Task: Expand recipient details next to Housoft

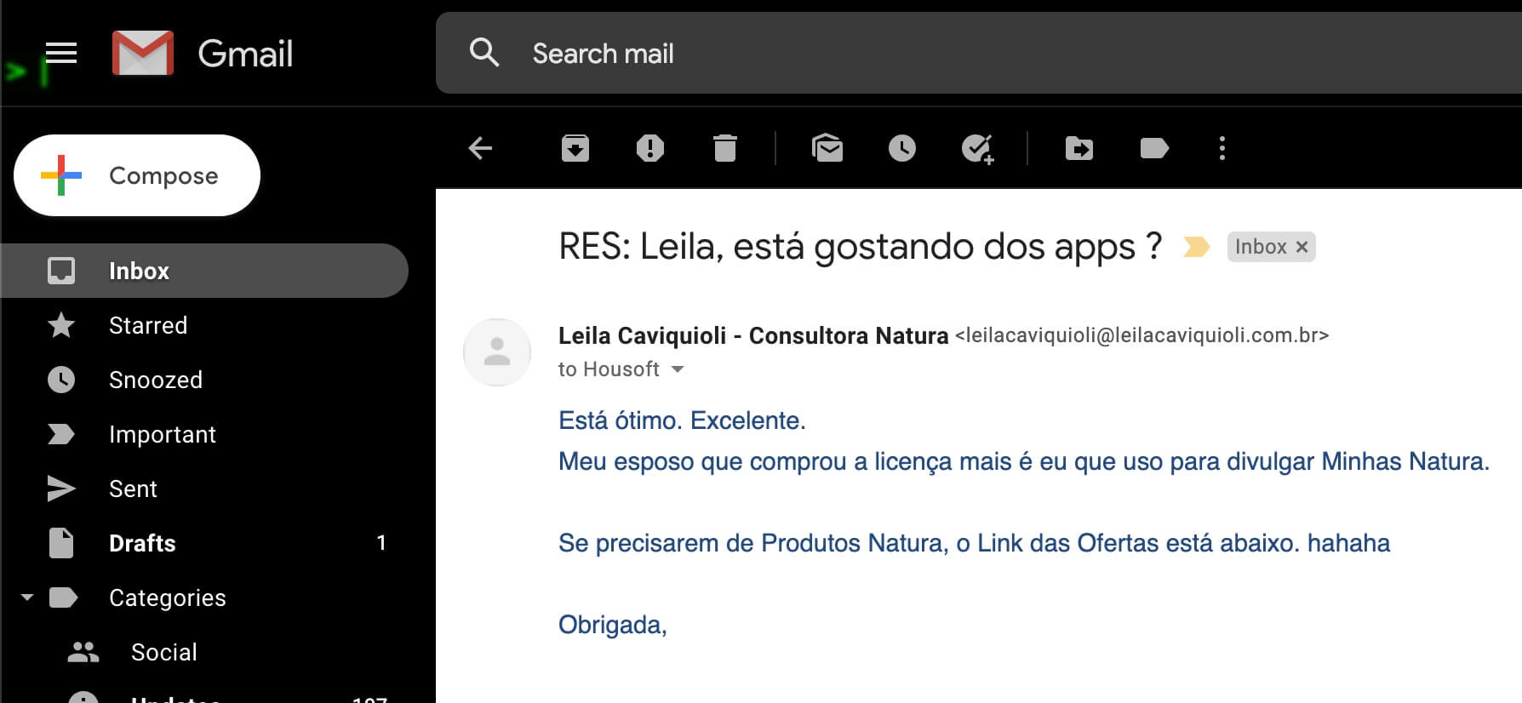Action: 678,369
